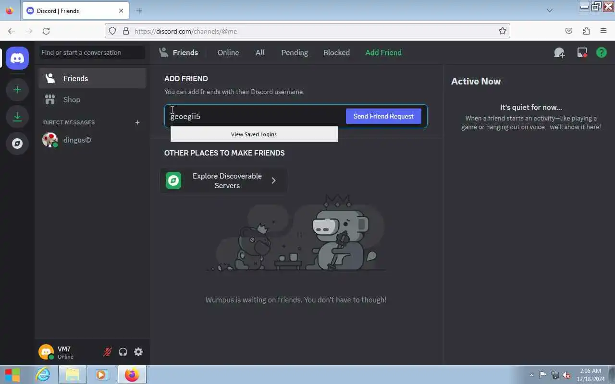The height and width of the screenshot is (384, 615).
Task: Click the Active Now heading
Action: (476, 81)
